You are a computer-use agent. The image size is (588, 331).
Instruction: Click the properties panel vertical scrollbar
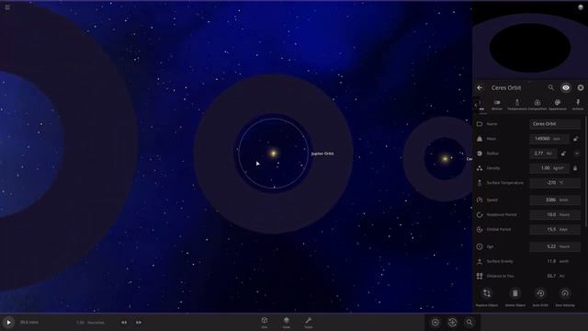click(x=585, y=172)
